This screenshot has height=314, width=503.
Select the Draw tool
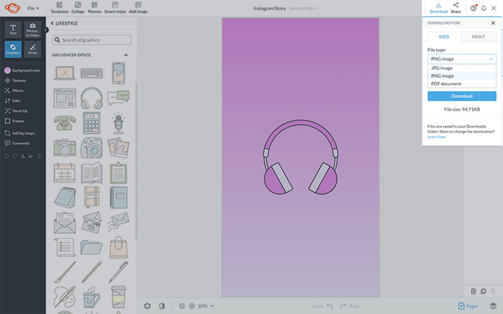(x=32, y=49)
